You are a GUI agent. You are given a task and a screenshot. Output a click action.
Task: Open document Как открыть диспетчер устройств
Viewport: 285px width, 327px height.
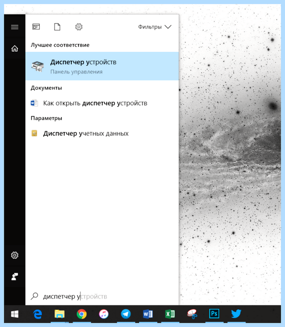[x=102, y=103]
